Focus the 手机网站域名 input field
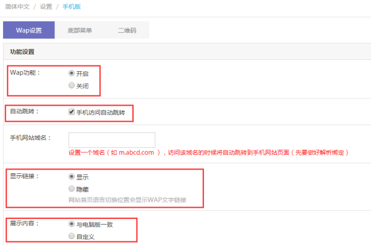Screen dimensions: 371x245 point(112,140)
